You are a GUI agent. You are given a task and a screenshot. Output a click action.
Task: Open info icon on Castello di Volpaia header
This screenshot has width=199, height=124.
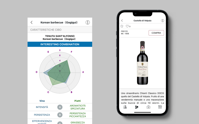coord(163,21)
